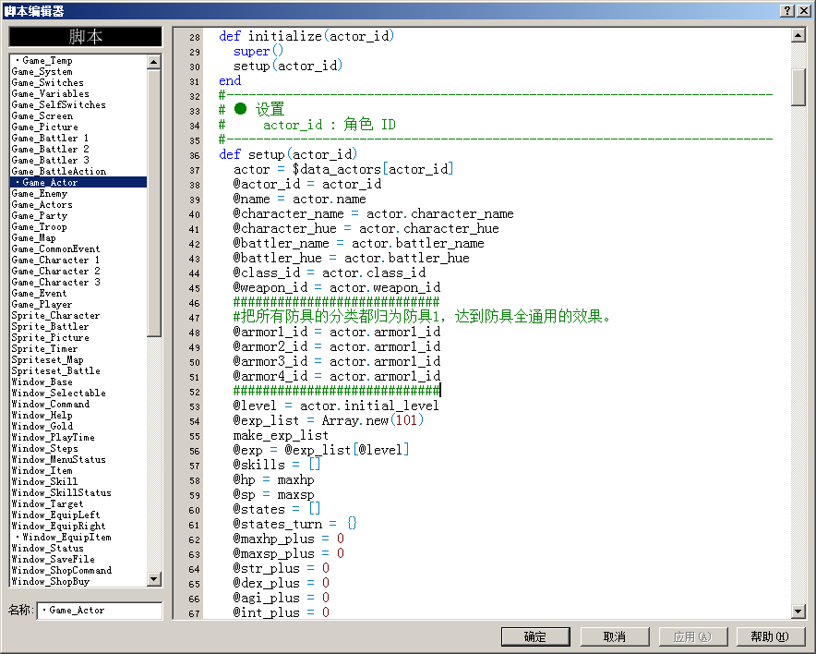
Task: Click the line "@armor2_id = actor.armor1_id"
Action: coord(337,346)
